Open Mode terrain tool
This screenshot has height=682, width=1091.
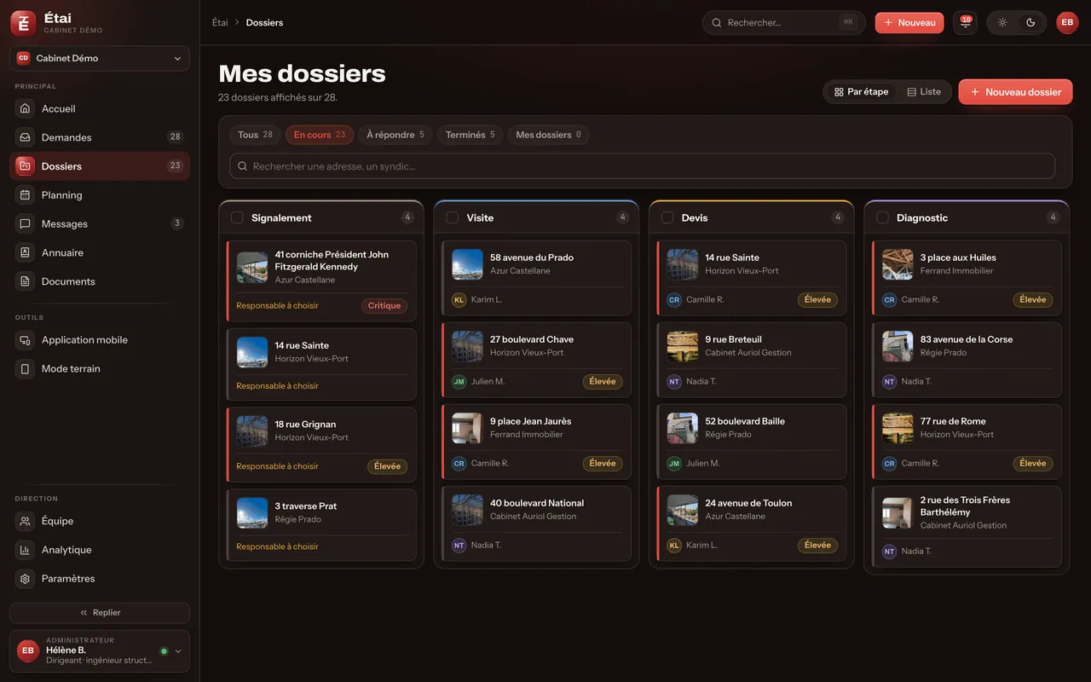[x=100, y=369]
